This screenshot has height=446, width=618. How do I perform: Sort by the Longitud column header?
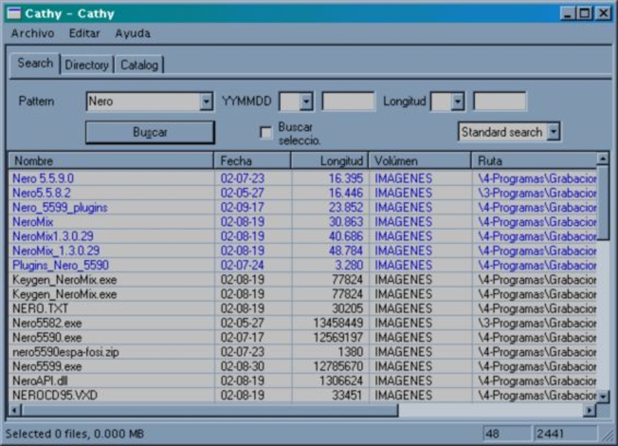[330, 161]
